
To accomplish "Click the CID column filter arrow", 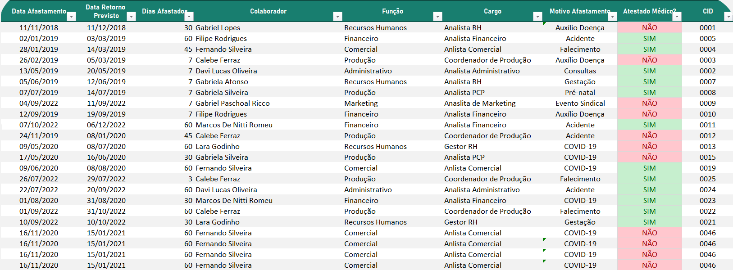I will coord(728,17).
